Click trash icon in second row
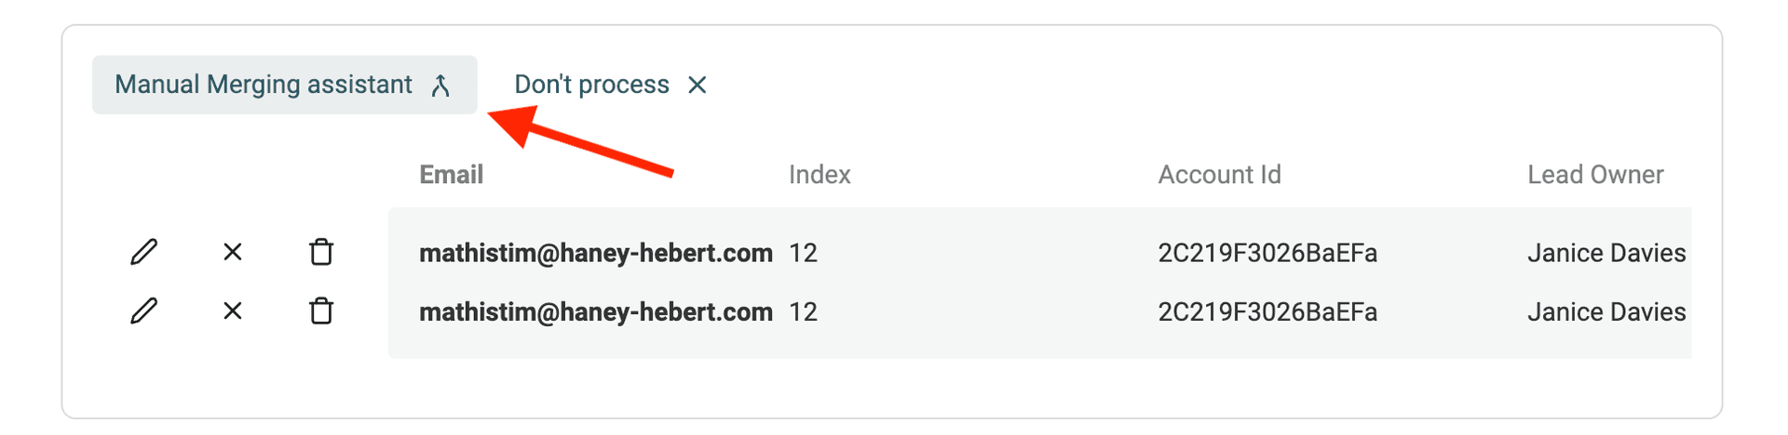The height and width of the screenshot is (435, 1788). (321, 311)
